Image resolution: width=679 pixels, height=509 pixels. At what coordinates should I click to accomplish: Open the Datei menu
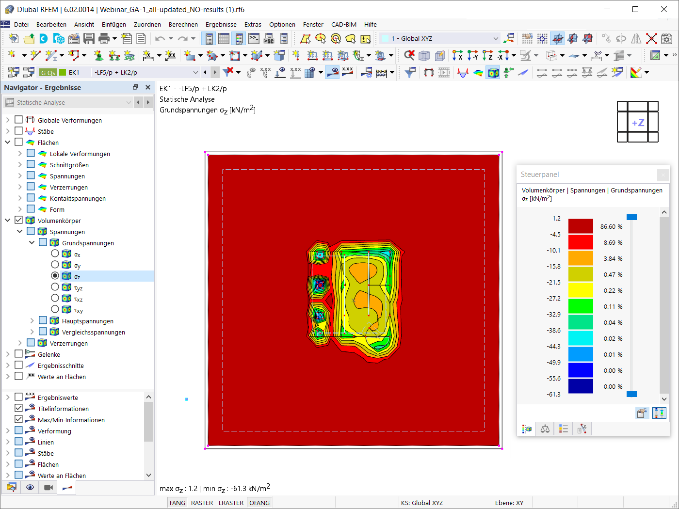(x=21, y=24)
